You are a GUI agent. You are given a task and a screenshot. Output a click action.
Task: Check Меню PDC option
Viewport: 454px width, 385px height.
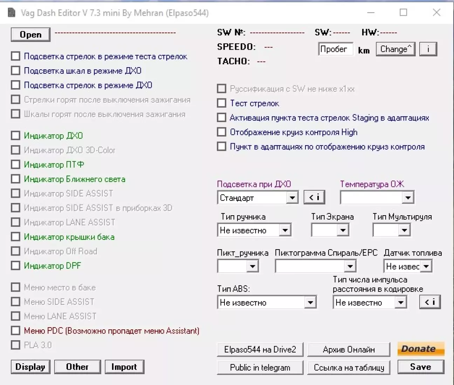point(15,330)
